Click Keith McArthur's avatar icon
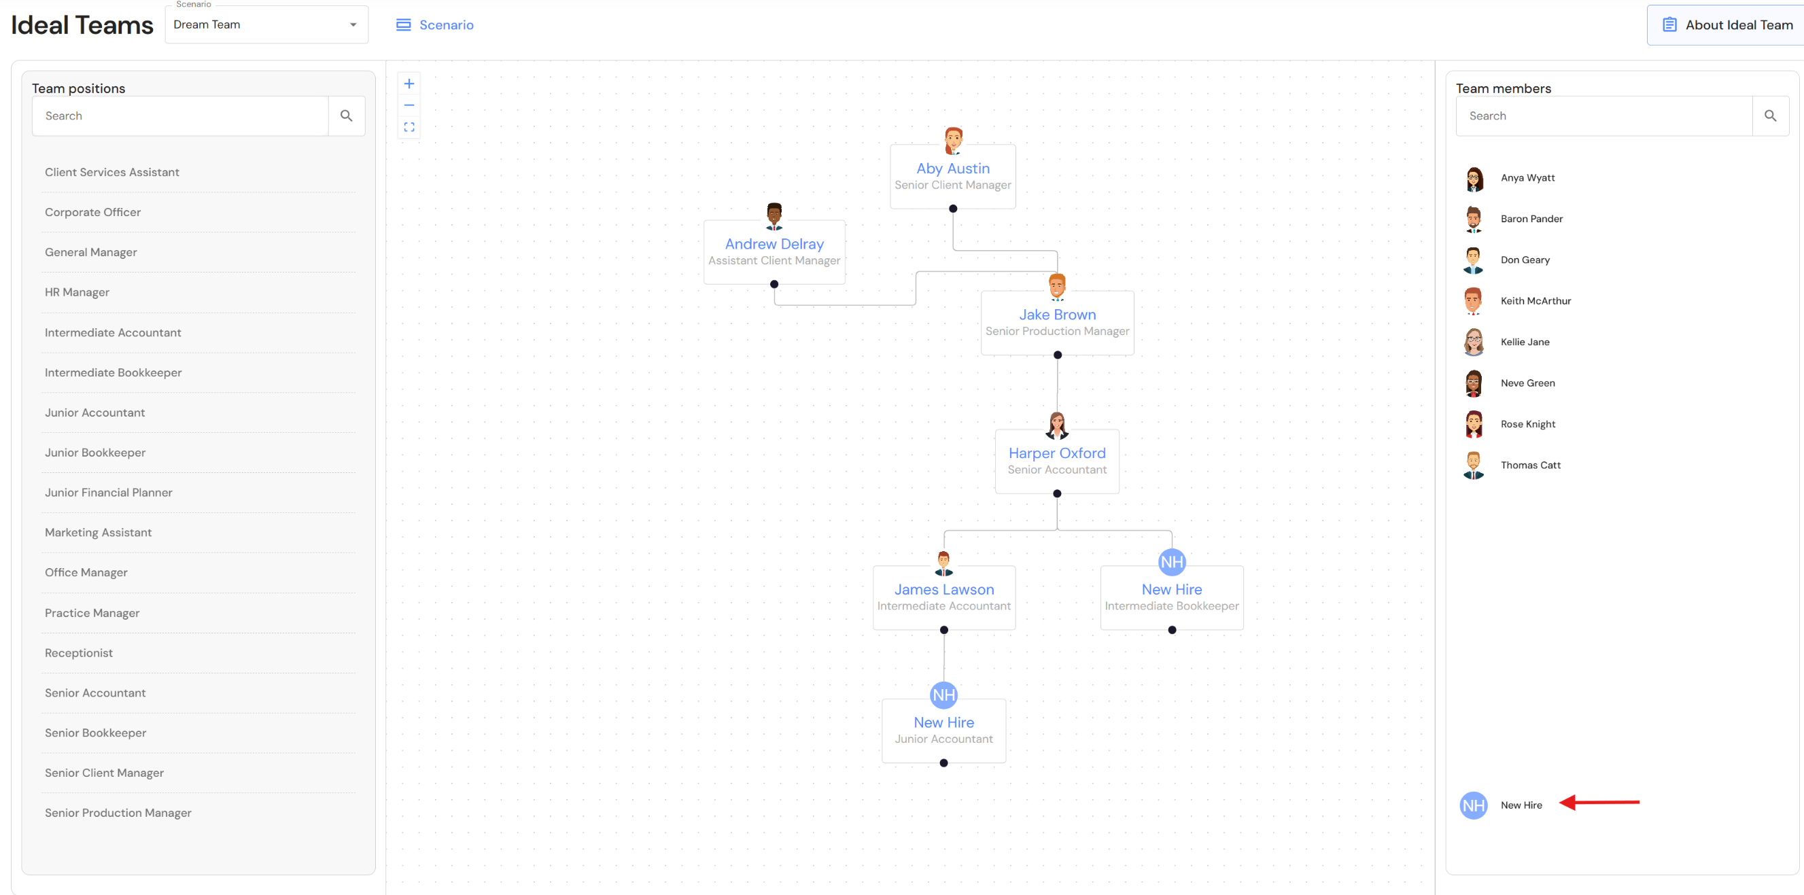 (x=1473, y=301)
